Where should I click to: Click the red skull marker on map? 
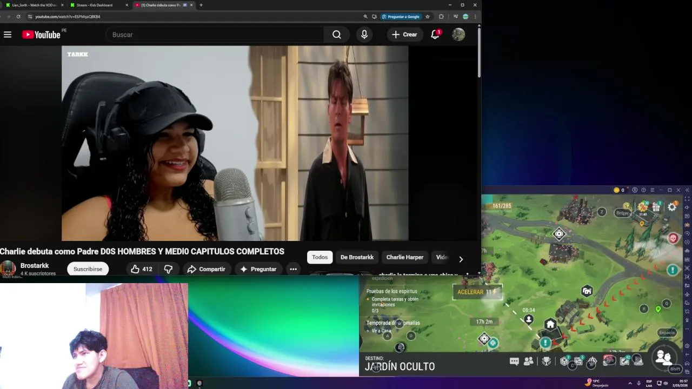tap(673, 238)
